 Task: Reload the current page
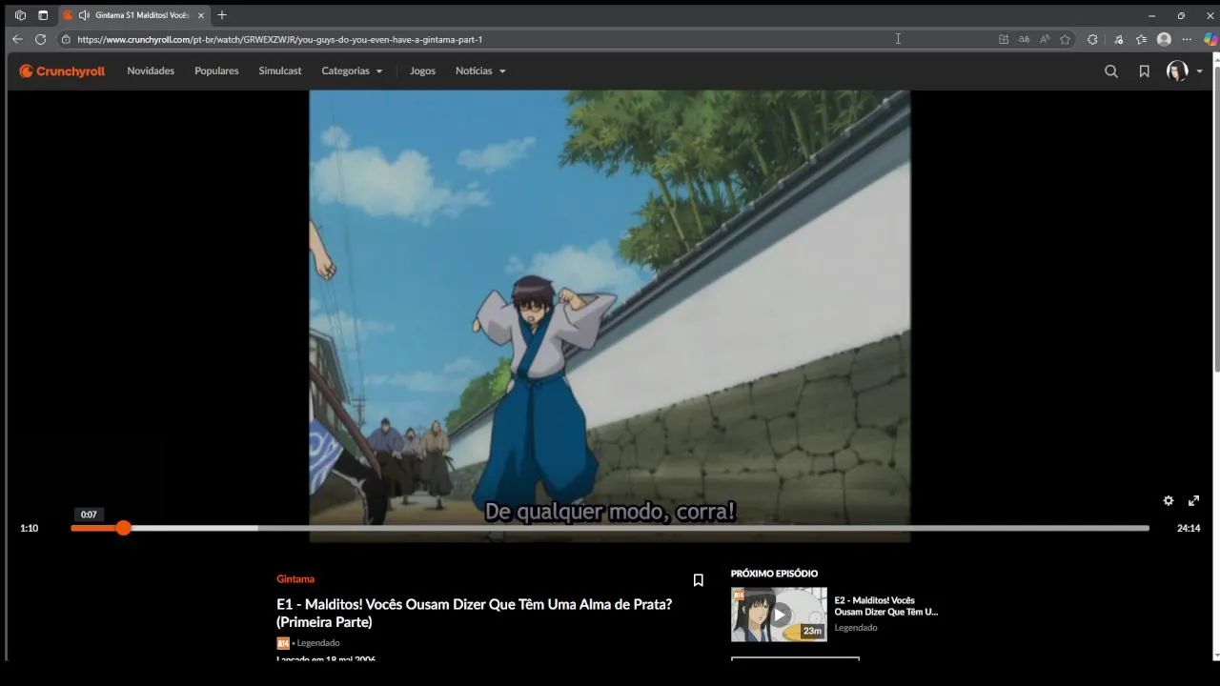click(x=40, y=39)
